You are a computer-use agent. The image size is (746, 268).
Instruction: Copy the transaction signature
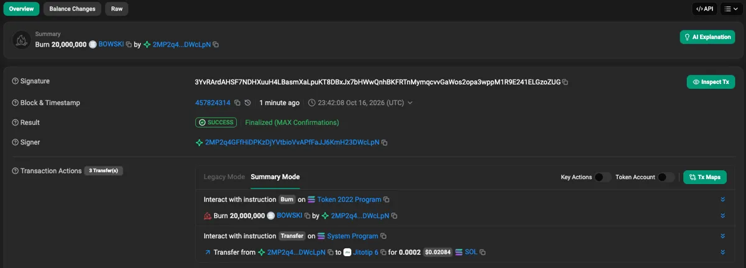(x=565, y=82)
